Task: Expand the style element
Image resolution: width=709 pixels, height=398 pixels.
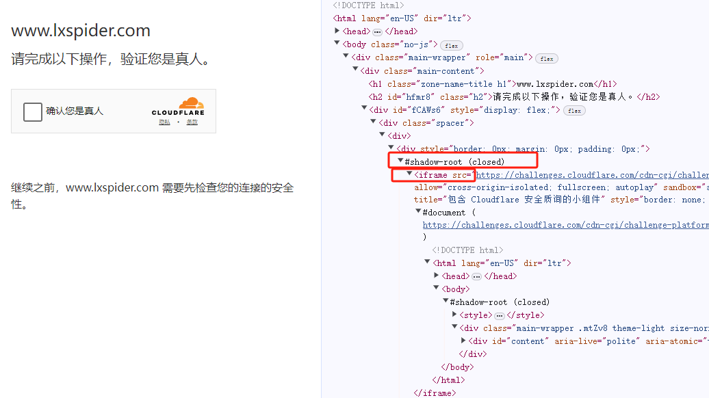Action: coord(454,315)
